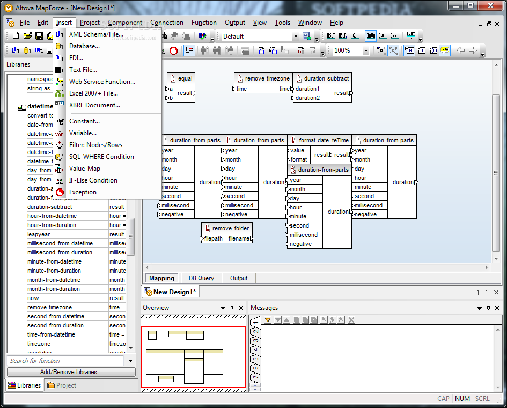507x408 pixels.
Task: Choose Excel 2007+ File... menu entry
Action: pyautogui.click(x=108, y=93)
